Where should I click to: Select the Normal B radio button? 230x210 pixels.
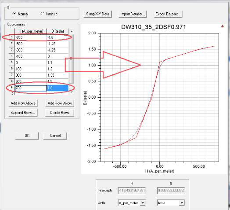14,14
